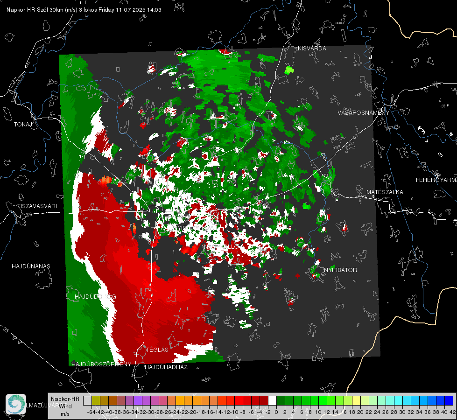
Task: Click road number 41 near Vásárosnamény
Action: pos(355,136)
